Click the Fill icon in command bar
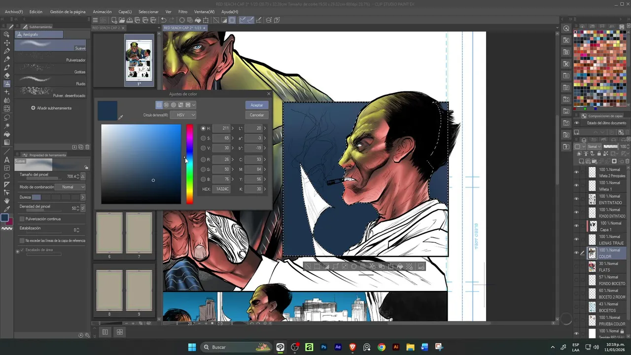 pyautogui.click(x=198, y=20)
